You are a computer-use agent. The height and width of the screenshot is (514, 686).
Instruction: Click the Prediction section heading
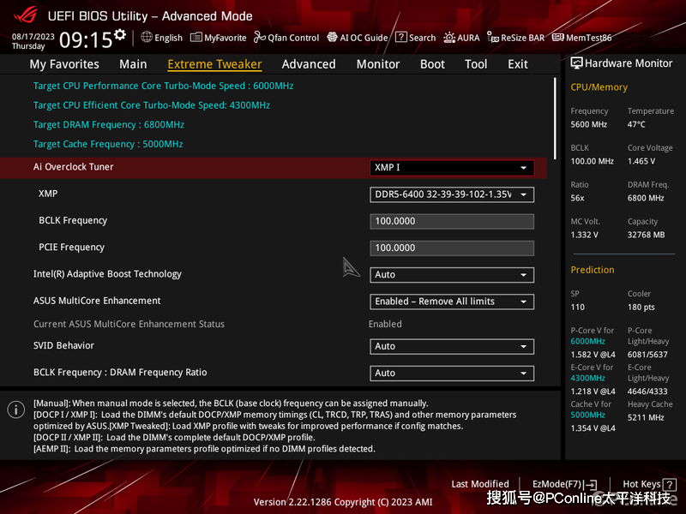click(x=593, y=270)
